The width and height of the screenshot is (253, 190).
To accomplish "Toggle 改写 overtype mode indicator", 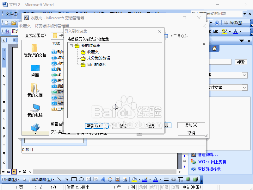I will 175,187.
